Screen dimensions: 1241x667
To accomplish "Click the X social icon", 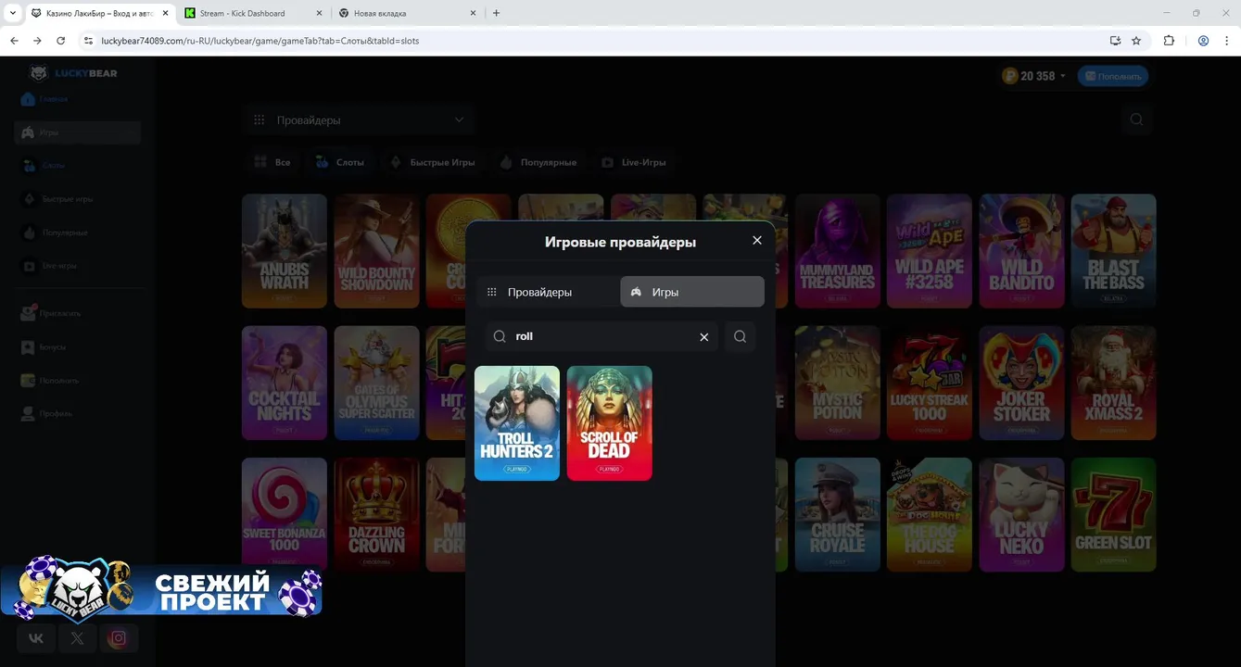I will pyautogui.click(x=77, y=637).
